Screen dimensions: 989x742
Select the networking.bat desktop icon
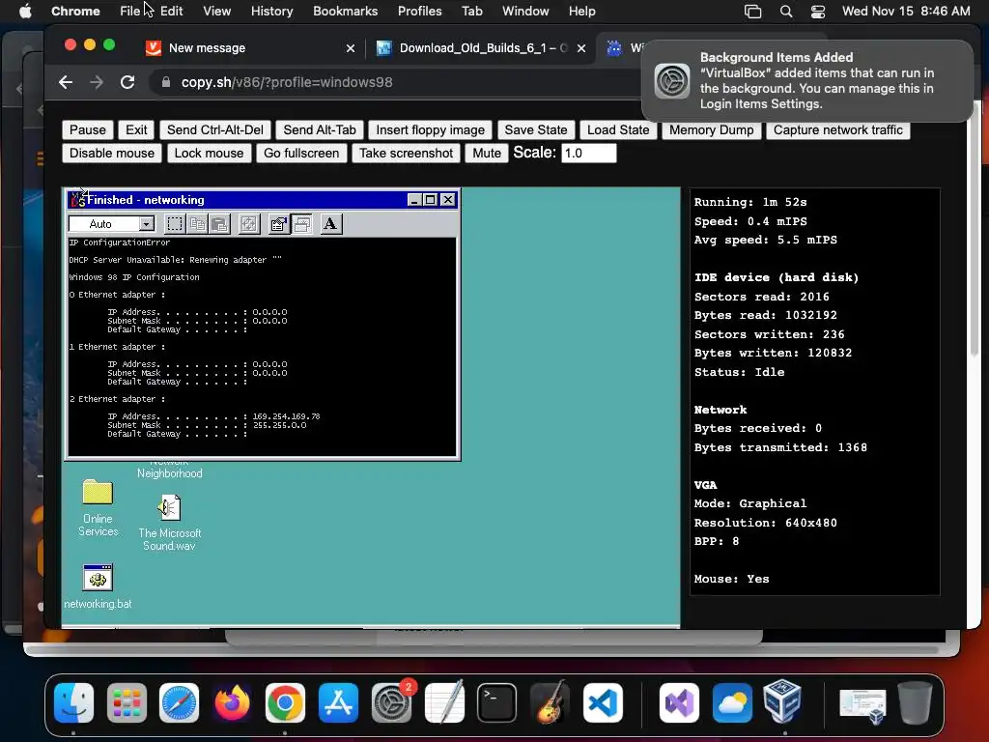pos(98,578)
